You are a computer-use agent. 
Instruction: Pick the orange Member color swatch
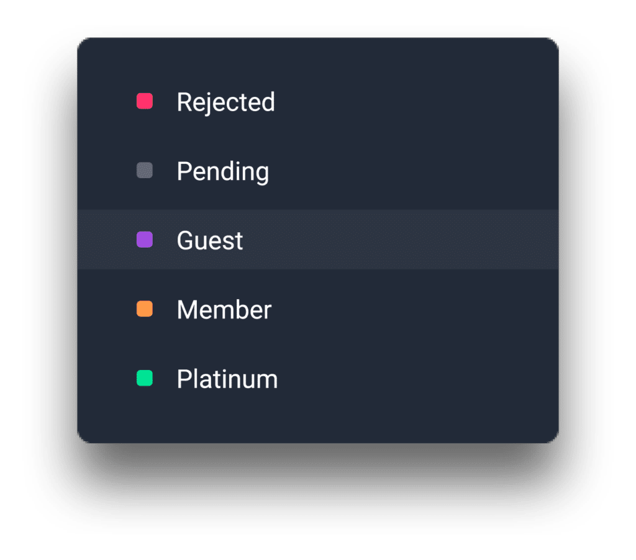(145, 309)
